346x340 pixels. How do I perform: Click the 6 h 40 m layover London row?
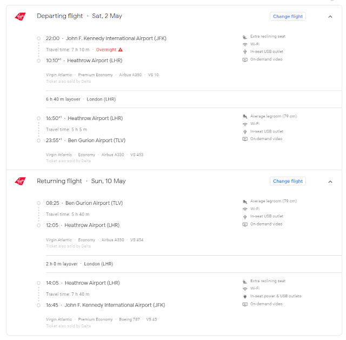click(x=81, y=99)
